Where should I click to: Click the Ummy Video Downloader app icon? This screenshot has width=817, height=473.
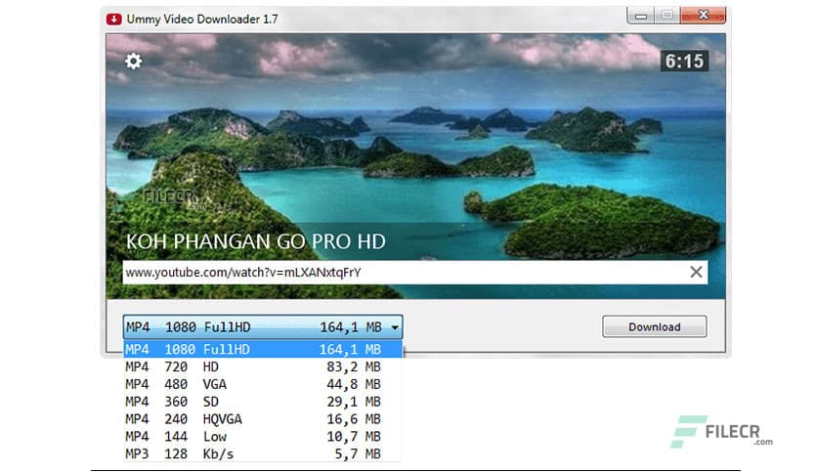(114, 20)
